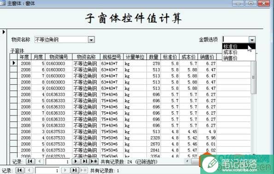Minimize the 主窗体 window
The width and height of the screenshot is (274, 174).
point(238,3)
